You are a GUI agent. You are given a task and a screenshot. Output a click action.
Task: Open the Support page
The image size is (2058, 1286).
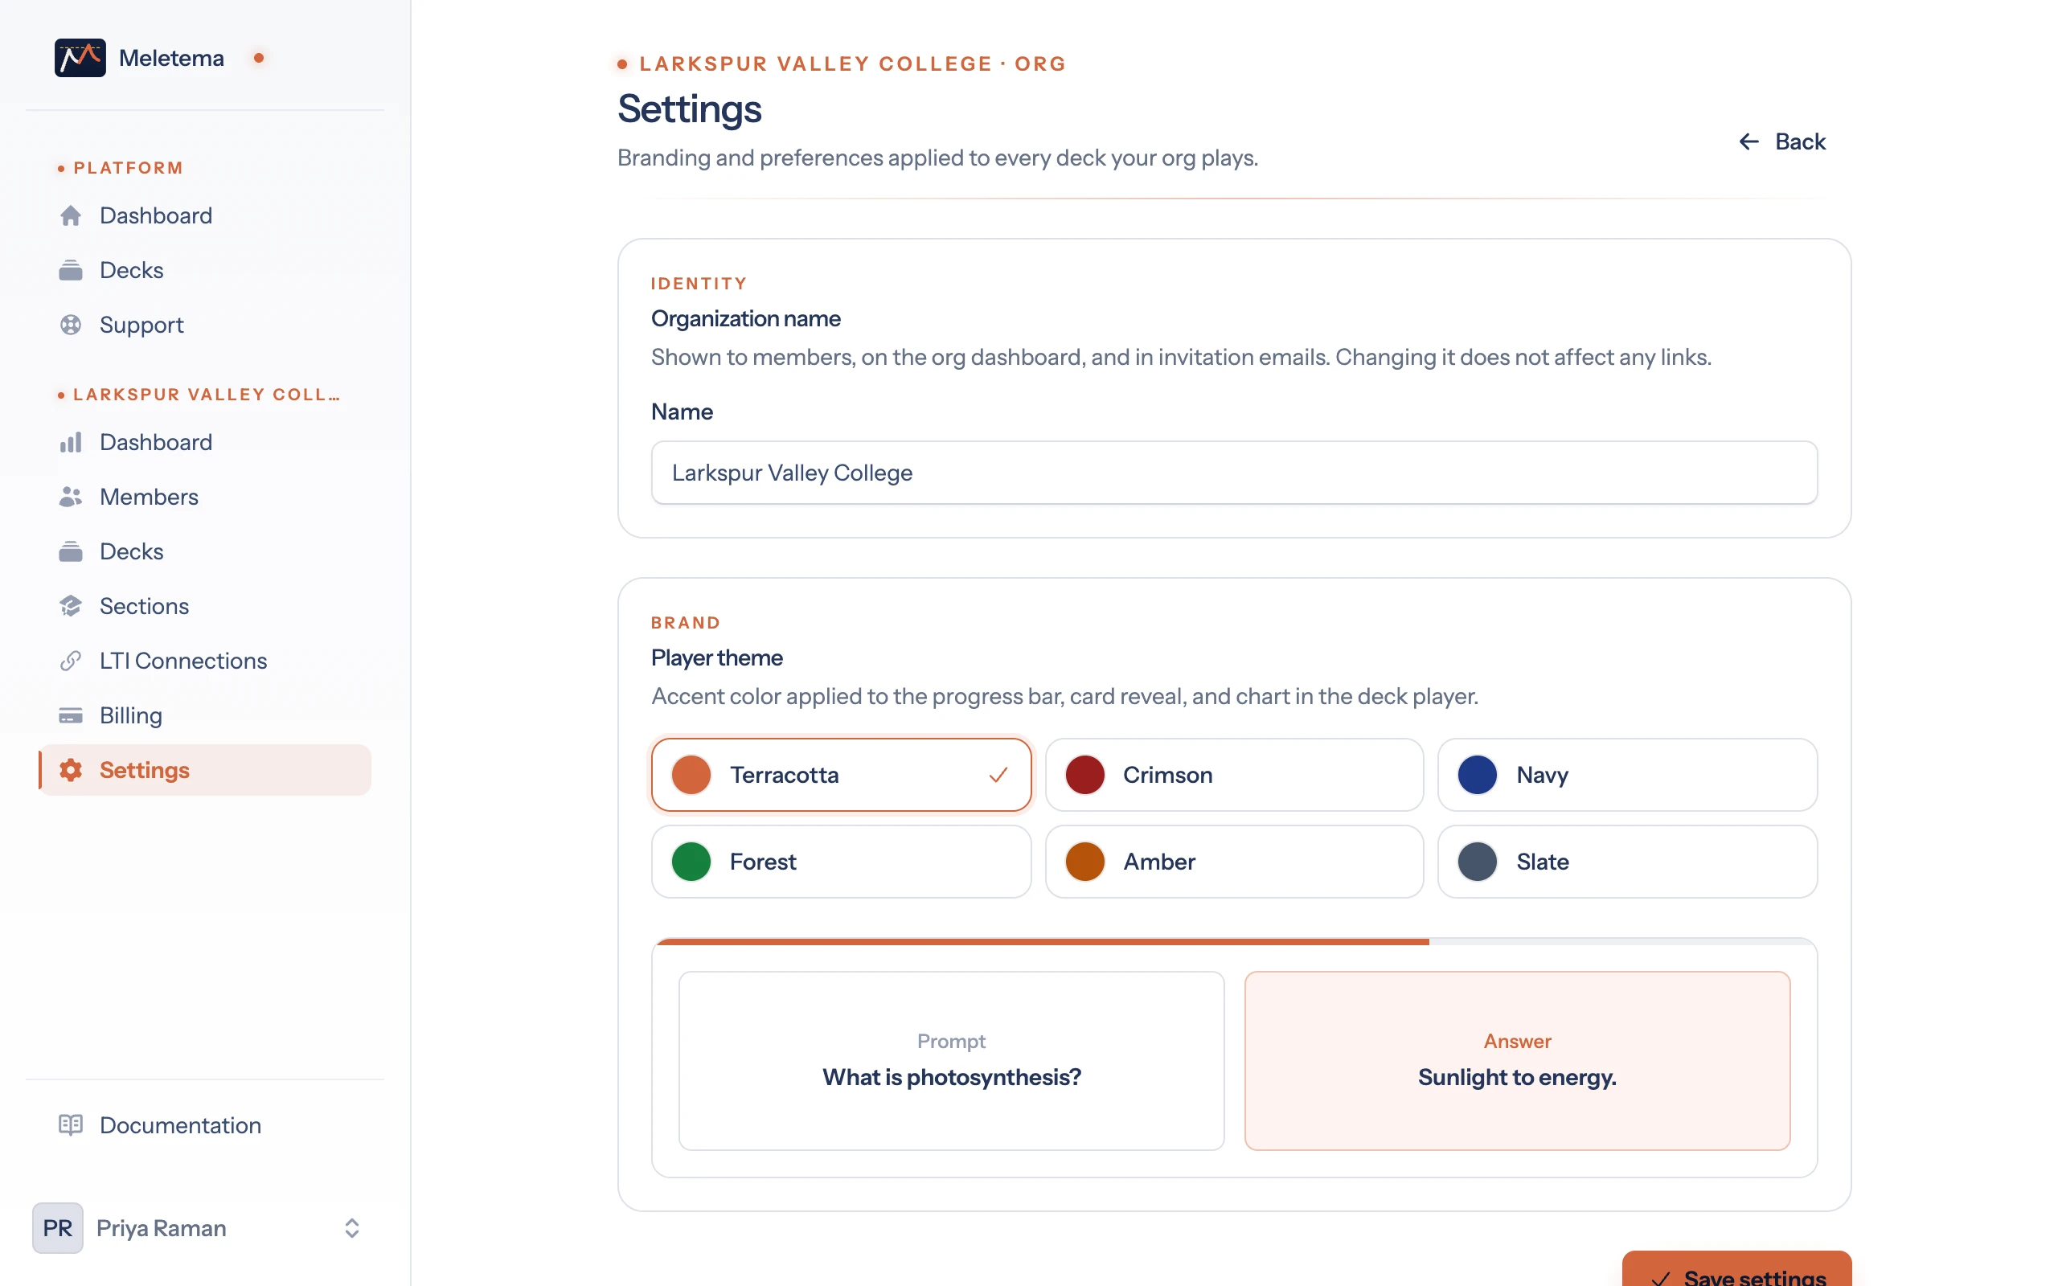205,325
